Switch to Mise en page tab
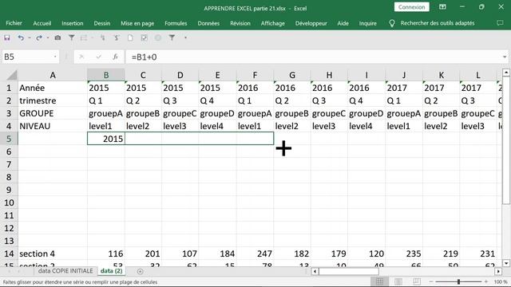Image resolution: width=511 pixels, height=287 pixels. click(x=137, y=23)
